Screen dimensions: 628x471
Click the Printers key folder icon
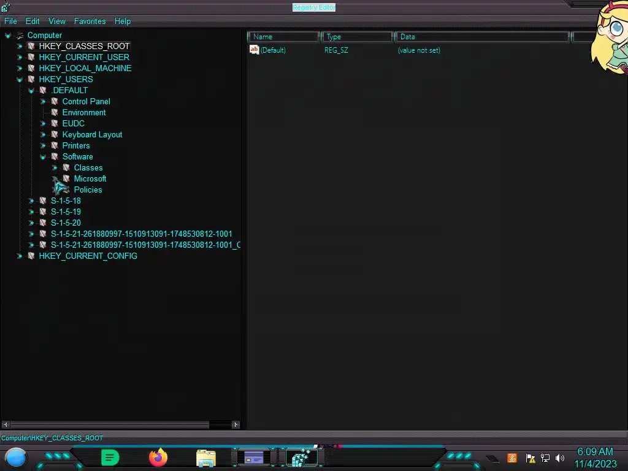tap(55, 145)
